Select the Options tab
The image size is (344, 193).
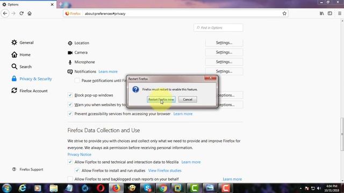tap(28, 4)
